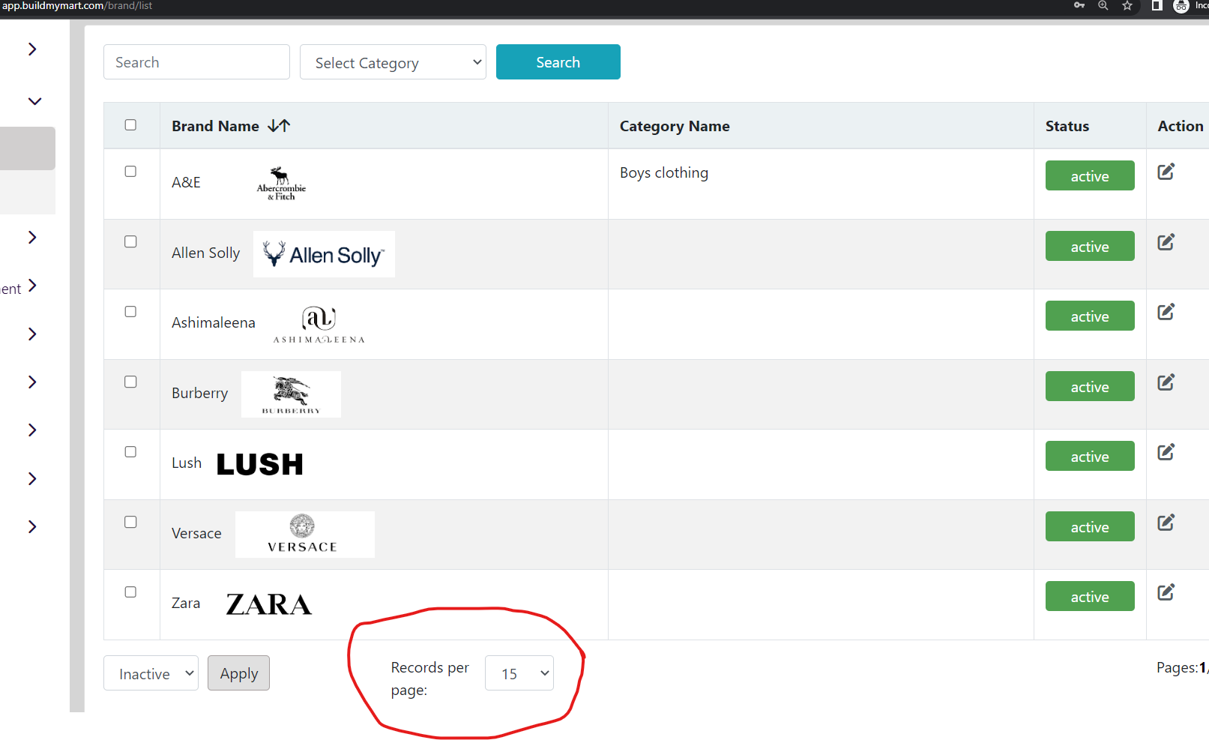Edit the Versace brand entry
The width and height of the screenshot is (1209, 740).
[1166, 523]
